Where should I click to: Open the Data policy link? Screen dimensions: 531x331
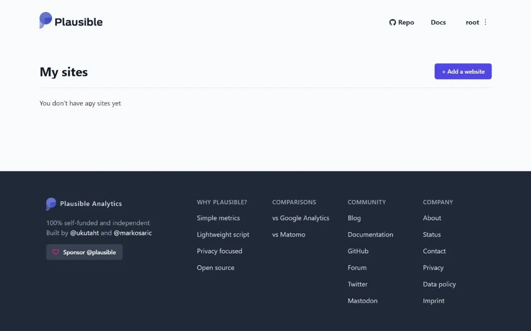pyautogui.click(x=439, y=284)
